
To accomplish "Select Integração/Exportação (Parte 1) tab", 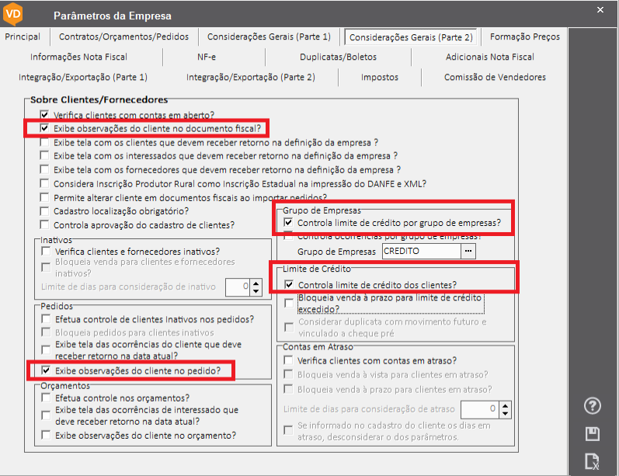I will pyautogui.click(x=83, y=77).
